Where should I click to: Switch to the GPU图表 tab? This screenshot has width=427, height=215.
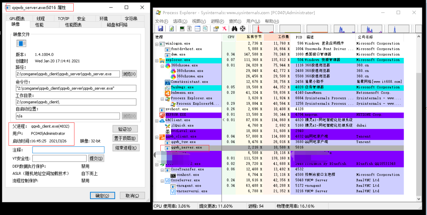click(17, 18)
